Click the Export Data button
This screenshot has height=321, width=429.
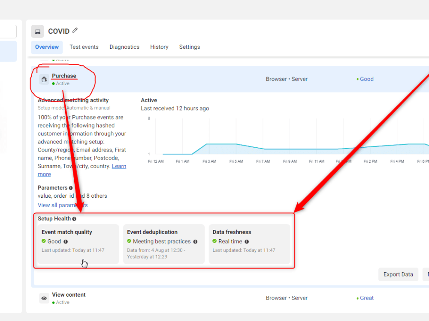point(398,274)
